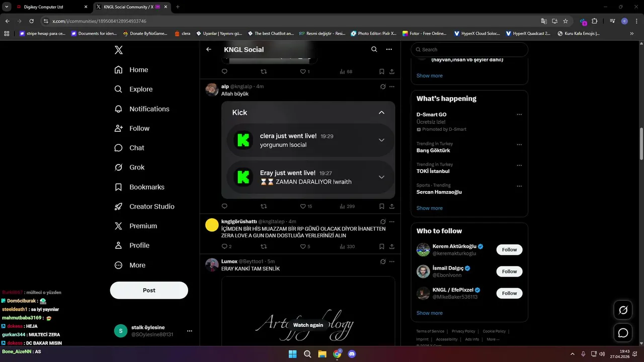Open a new browser tab
Viewport: 644px width, 362px height.
(178, 7)
